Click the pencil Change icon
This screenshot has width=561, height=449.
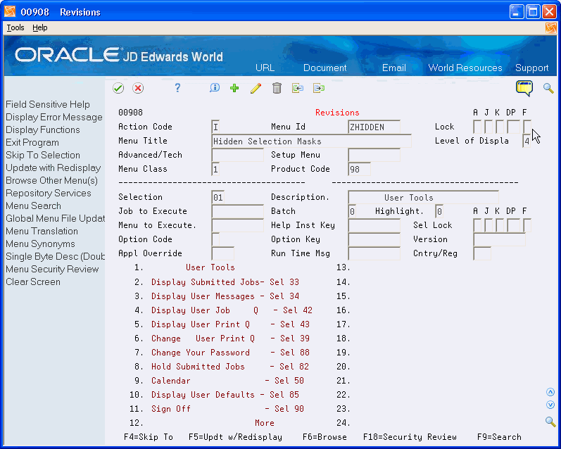pos(256,88)
